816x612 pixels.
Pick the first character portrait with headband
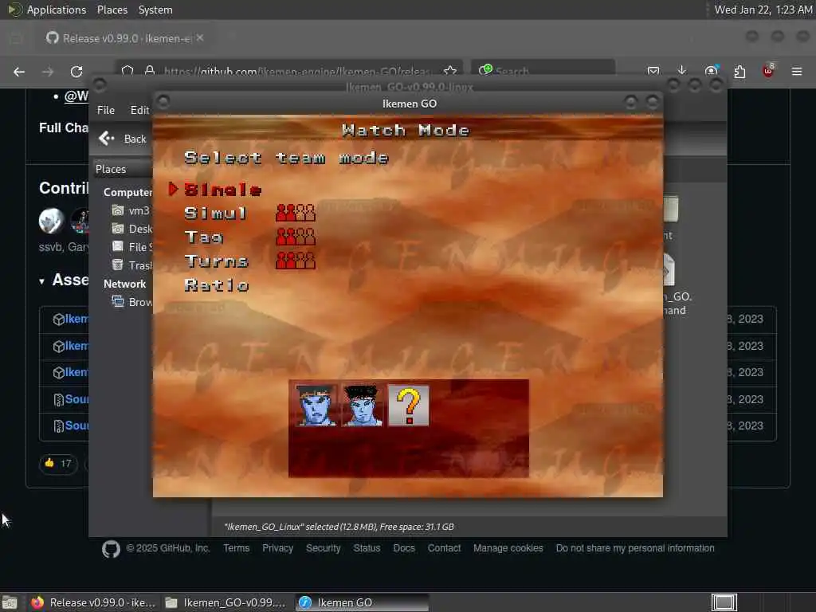[316, 406]
